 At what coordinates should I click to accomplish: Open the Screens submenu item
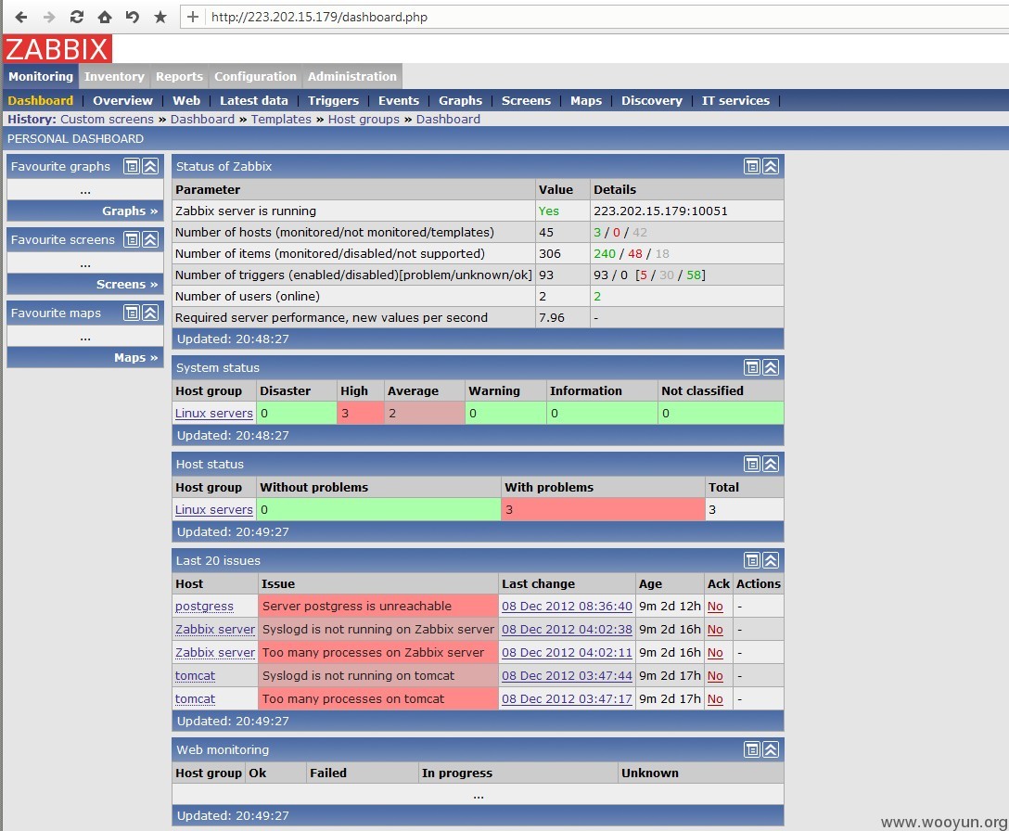(526, 100)
